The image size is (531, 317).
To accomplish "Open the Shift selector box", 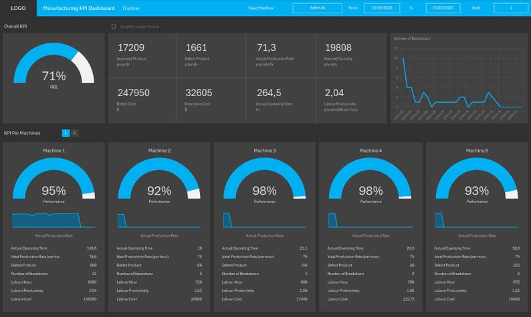I will point(511,8).
